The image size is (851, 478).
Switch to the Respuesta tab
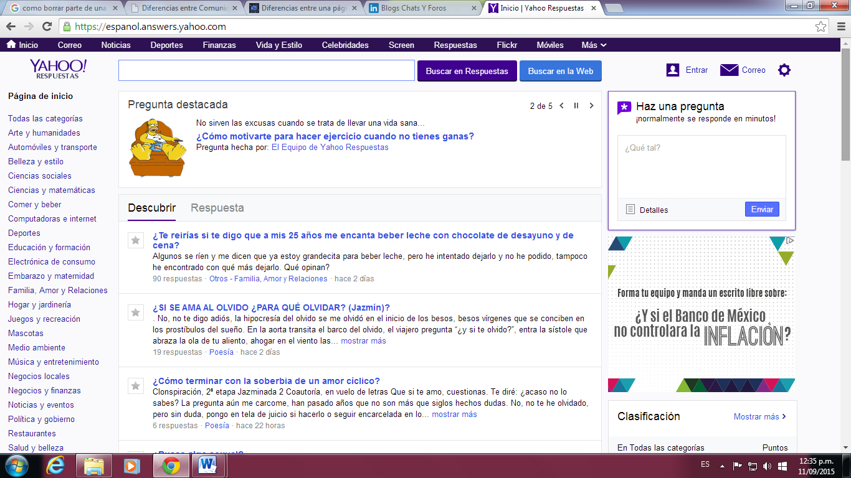(217, 208)
